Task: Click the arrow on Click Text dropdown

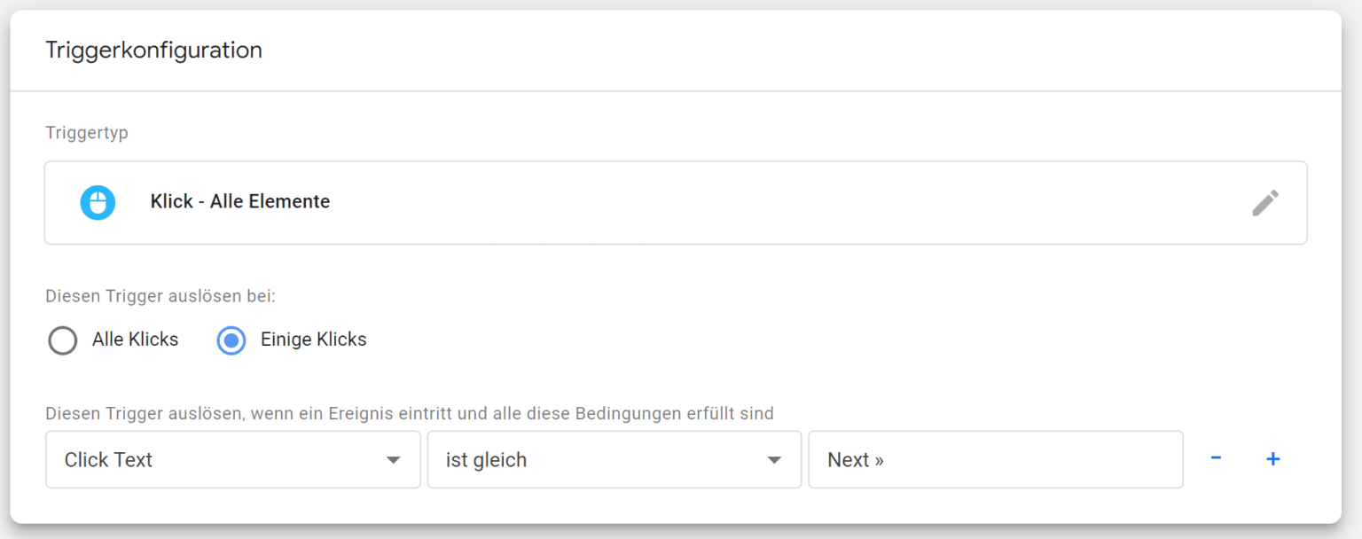Action: coord(393,460)
